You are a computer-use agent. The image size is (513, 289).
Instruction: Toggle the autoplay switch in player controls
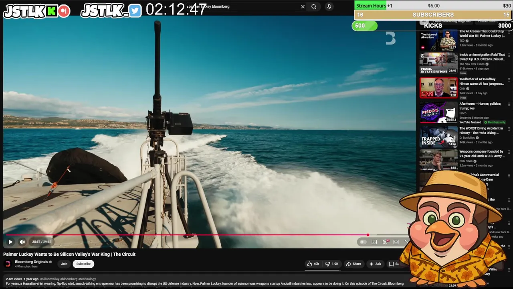[363, 242]
